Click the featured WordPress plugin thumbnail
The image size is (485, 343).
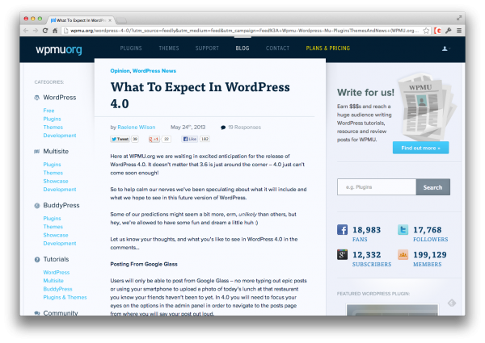(x=392, y=310)
